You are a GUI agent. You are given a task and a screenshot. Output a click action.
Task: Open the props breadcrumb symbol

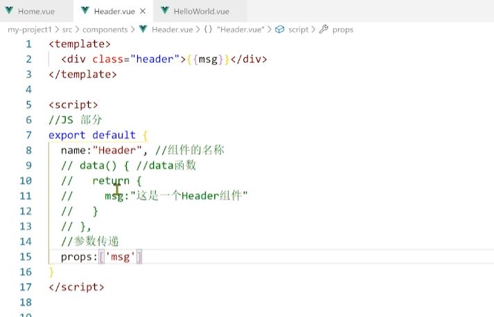coord(342,30)
